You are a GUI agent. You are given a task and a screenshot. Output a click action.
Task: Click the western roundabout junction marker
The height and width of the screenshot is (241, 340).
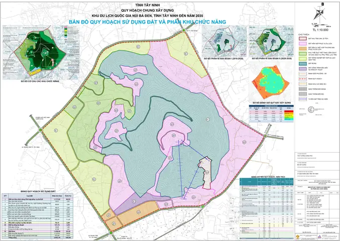(41, 130)
